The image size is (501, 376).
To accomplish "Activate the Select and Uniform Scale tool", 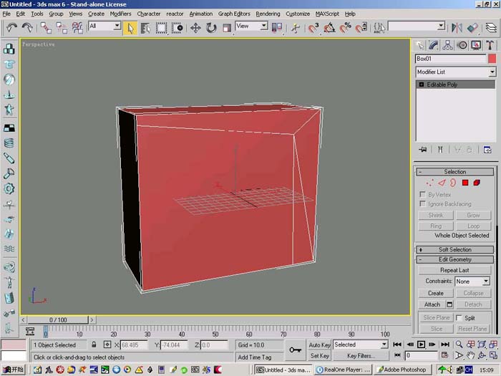I will 227,28.
